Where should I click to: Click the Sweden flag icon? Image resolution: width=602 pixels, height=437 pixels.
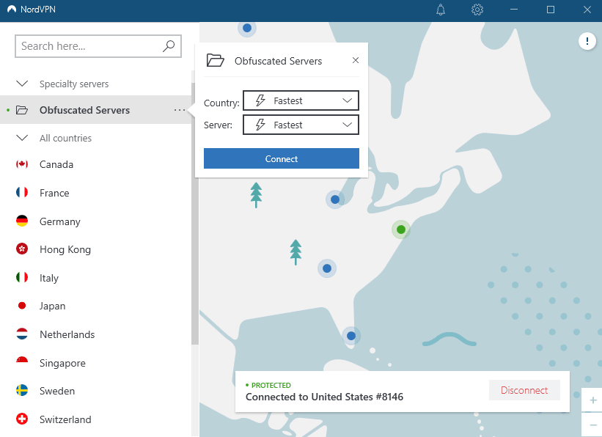click(x=22, y=390)
